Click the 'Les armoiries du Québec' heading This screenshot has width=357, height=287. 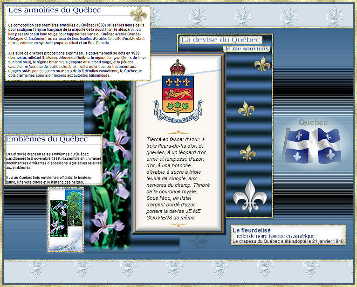pos(55,10)
